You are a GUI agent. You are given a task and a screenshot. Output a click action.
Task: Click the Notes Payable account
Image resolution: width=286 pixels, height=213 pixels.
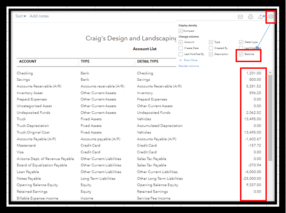pos(29,179)
